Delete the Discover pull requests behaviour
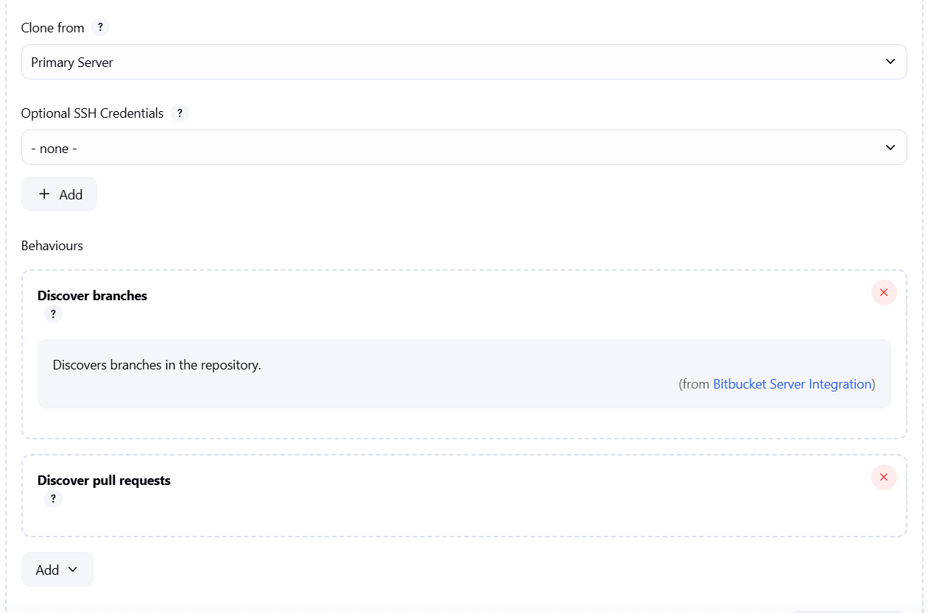The image size is (928, 613). tap(884, 478)
